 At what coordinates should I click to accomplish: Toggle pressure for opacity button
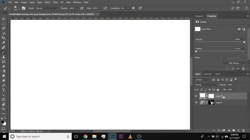82,8
